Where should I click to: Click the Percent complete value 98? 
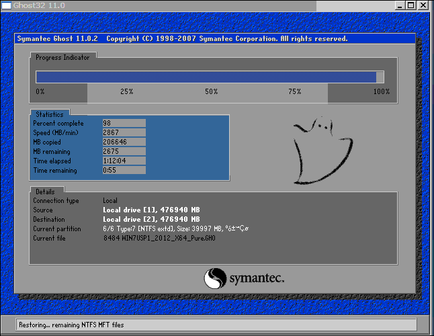click(x=124, y=123)
